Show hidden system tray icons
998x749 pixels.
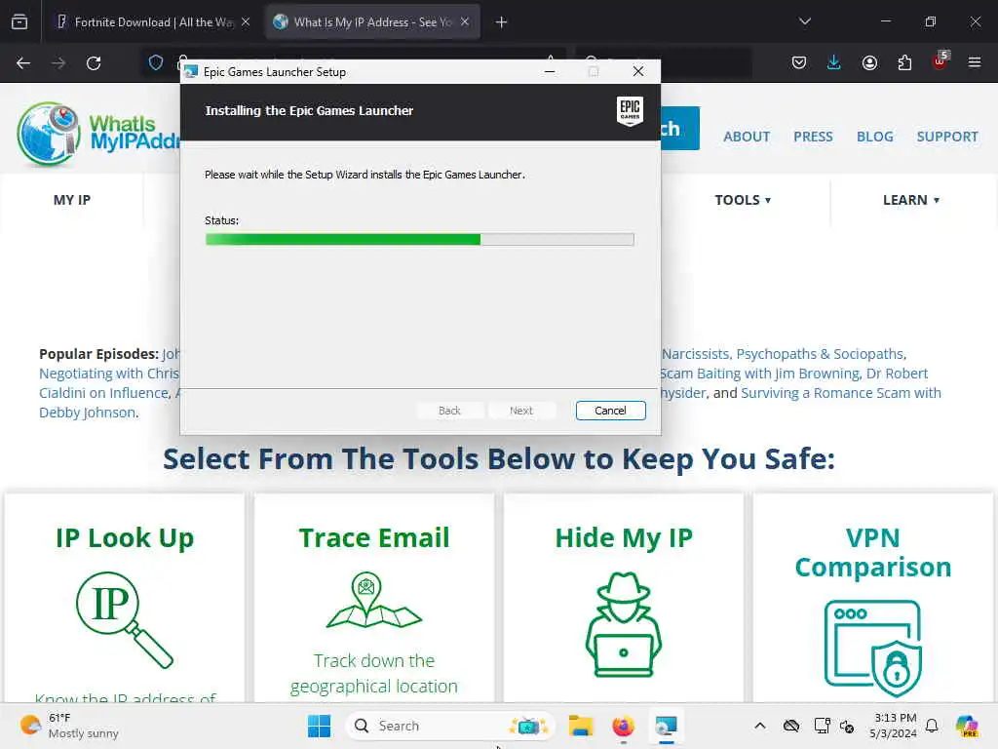coord(760,726)
